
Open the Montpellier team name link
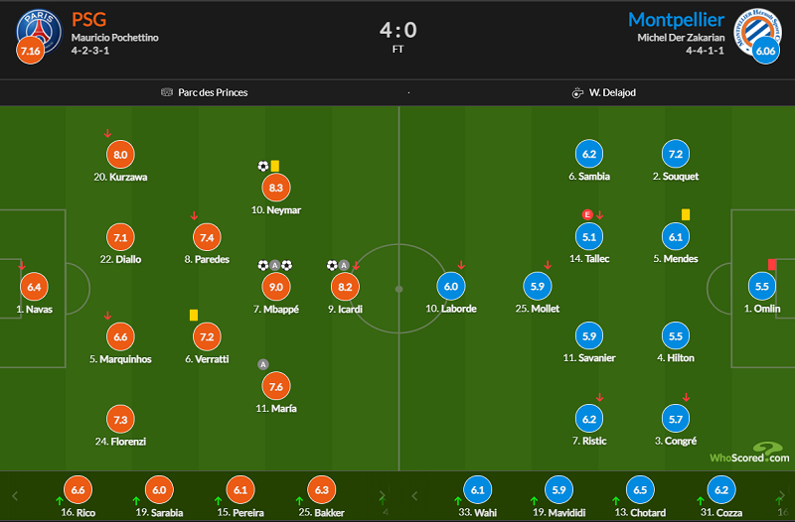pos(676,20)
